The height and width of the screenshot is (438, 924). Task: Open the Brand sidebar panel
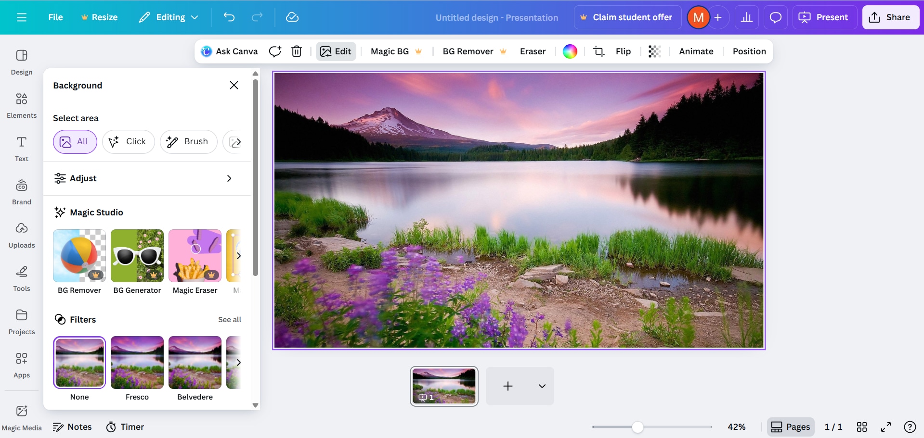[x=22, y=192]
